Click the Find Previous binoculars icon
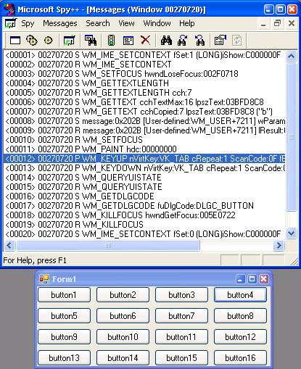This screenshot has width=301, height=369. coord(200,40)
